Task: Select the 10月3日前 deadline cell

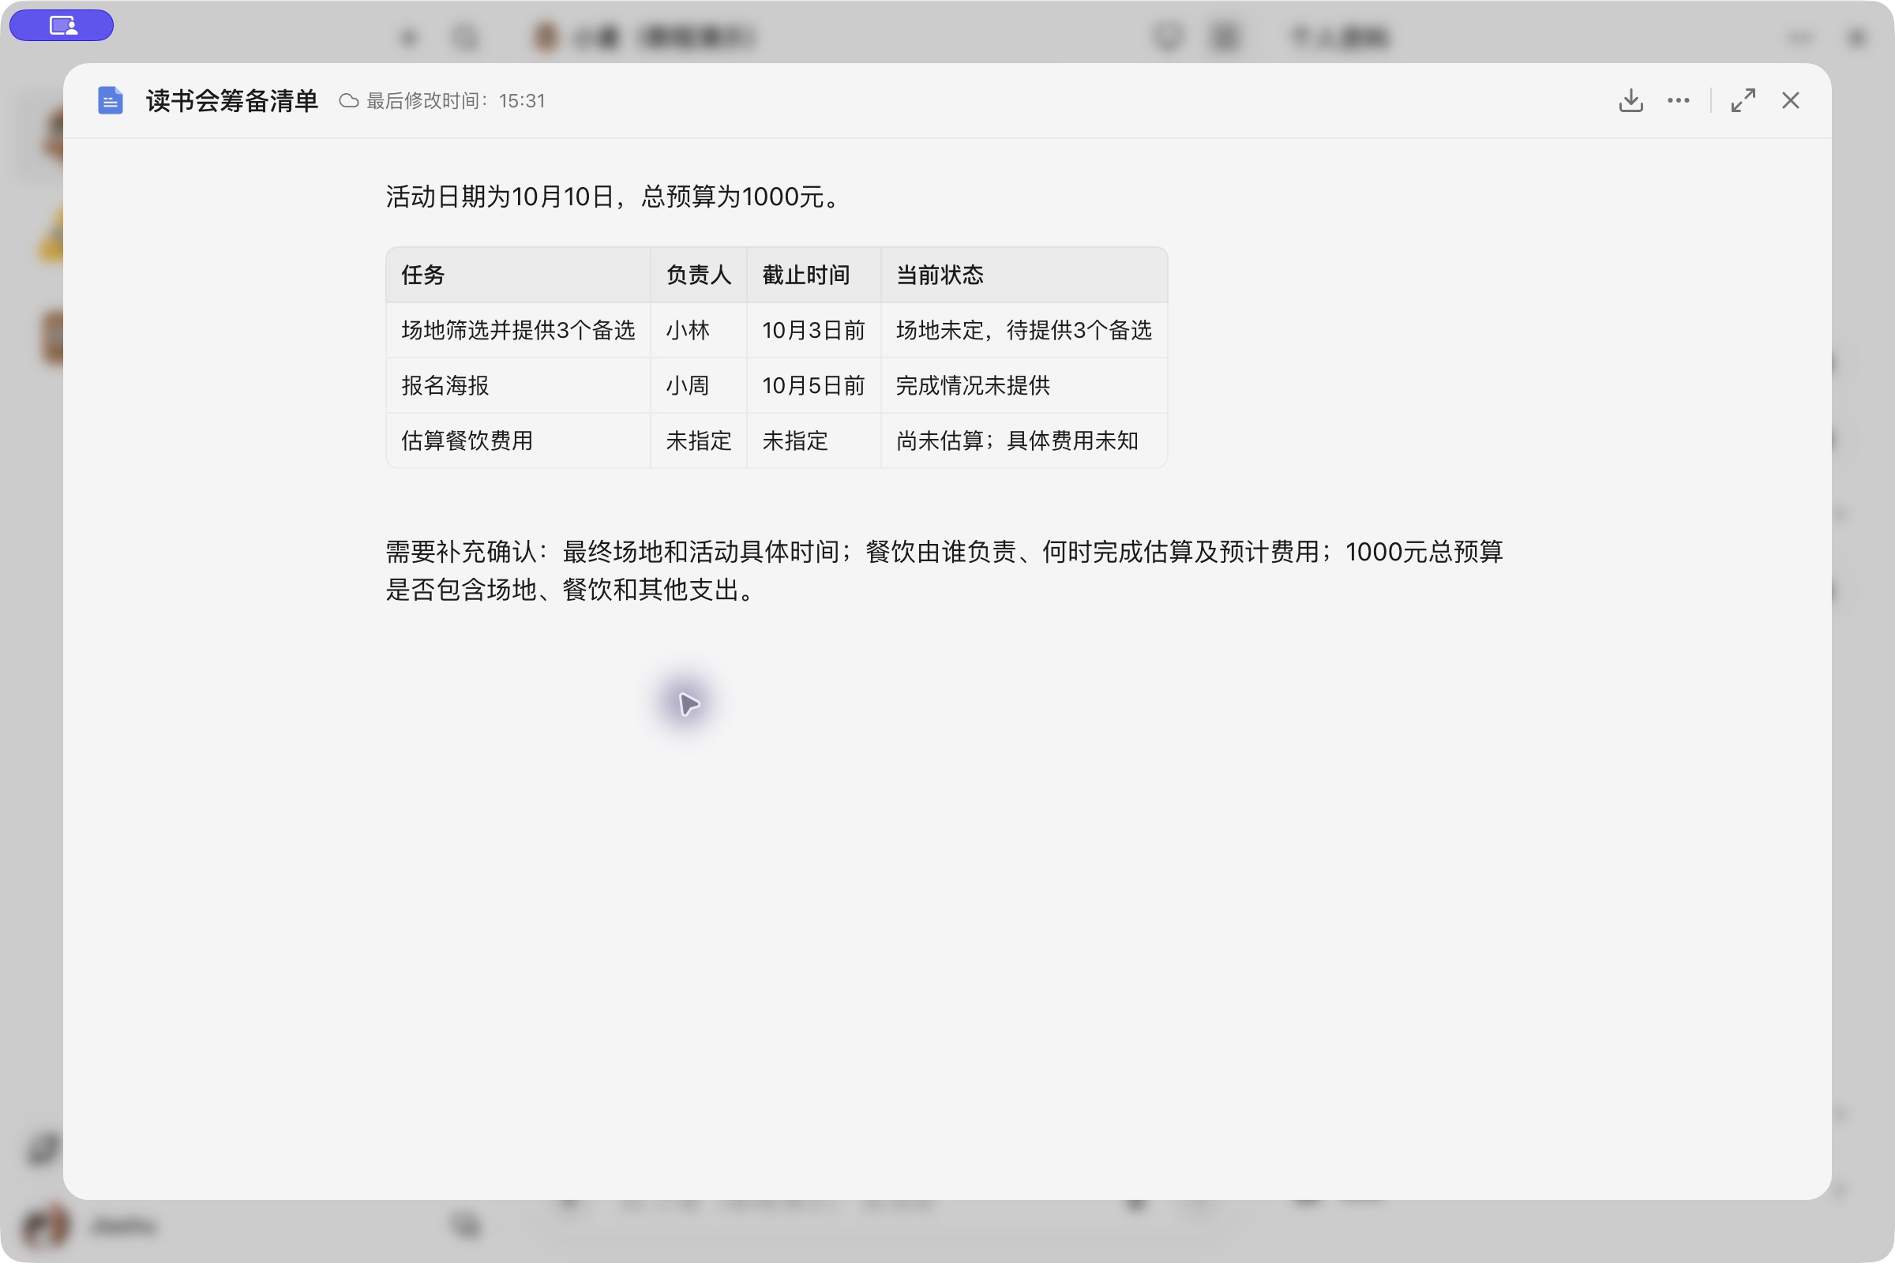Action: point(814,330)
